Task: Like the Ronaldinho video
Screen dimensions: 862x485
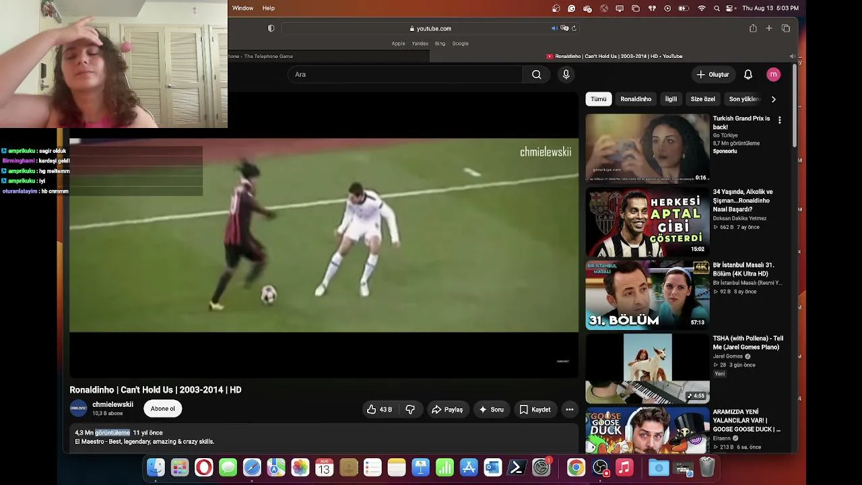Action: click(379, 410)
